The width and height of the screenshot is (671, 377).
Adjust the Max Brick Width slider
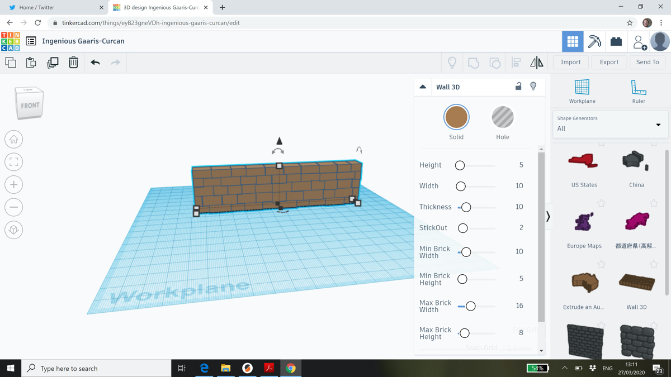coord(470,306)
